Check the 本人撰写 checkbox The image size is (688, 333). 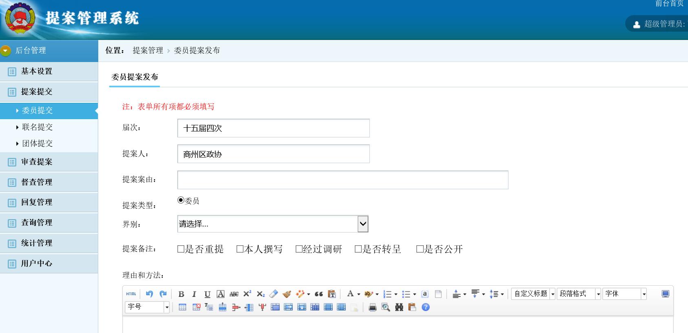click(x=240, y=249)
